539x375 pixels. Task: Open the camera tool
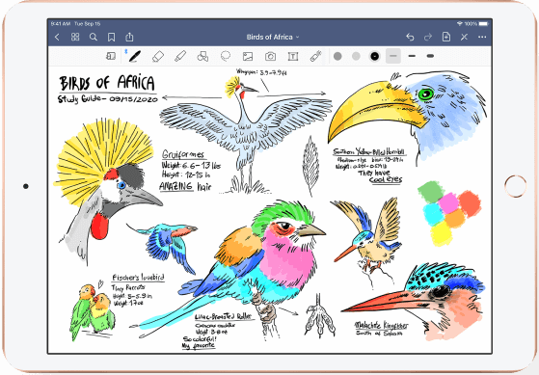pyautogui.click(x=271, y=56)
